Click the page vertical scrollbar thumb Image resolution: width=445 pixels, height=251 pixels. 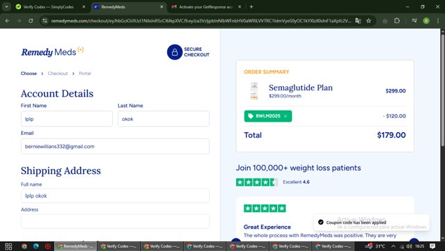click(442, 90)
